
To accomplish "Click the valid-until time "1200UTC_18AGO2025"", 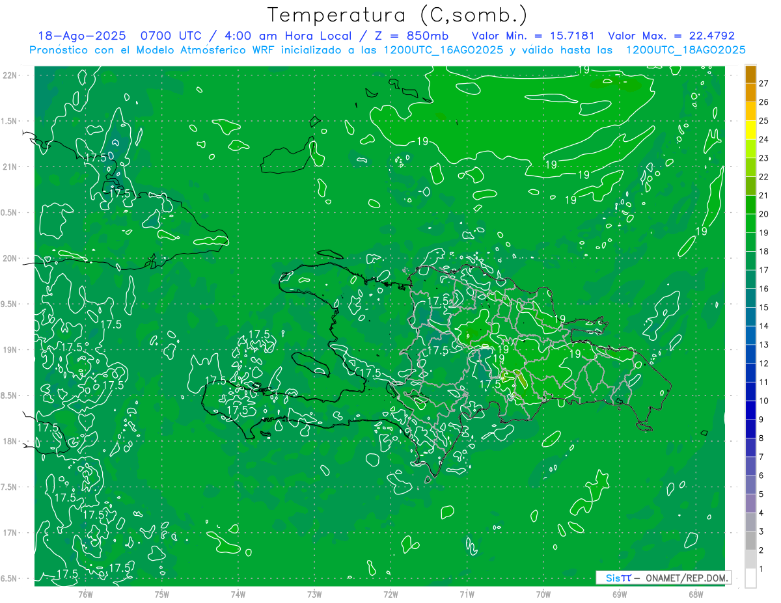I will point(685,50).
